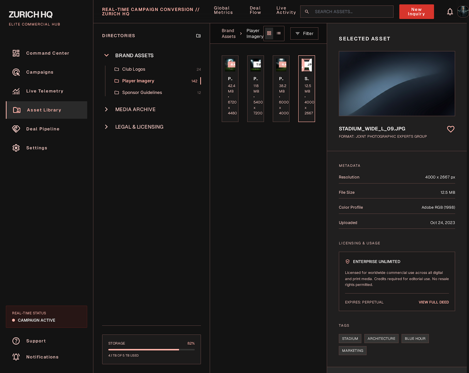Open Global Metrics tab
The height and width of the screenshot is (373, 469).
click(x=223, y=10)
